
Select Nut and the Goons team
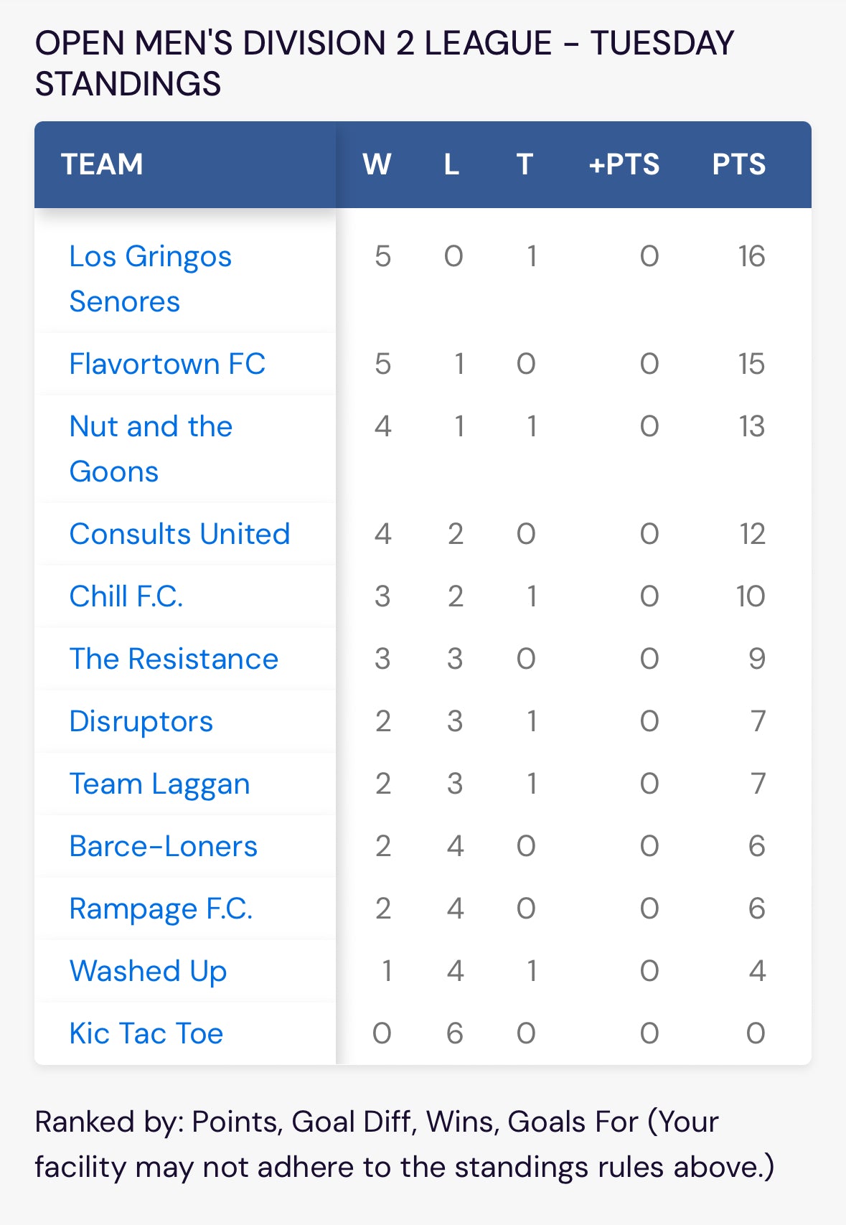click(x=151, y=449)
